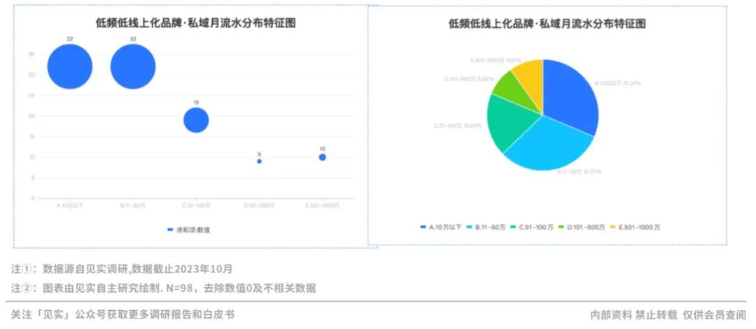Toggle pie legend entry A.10万以下
The image size is (756, 329).
(x=441, y=226)
